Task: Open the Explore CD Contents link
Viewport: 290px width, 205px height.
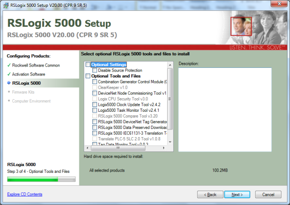Action: coord(24,194)
